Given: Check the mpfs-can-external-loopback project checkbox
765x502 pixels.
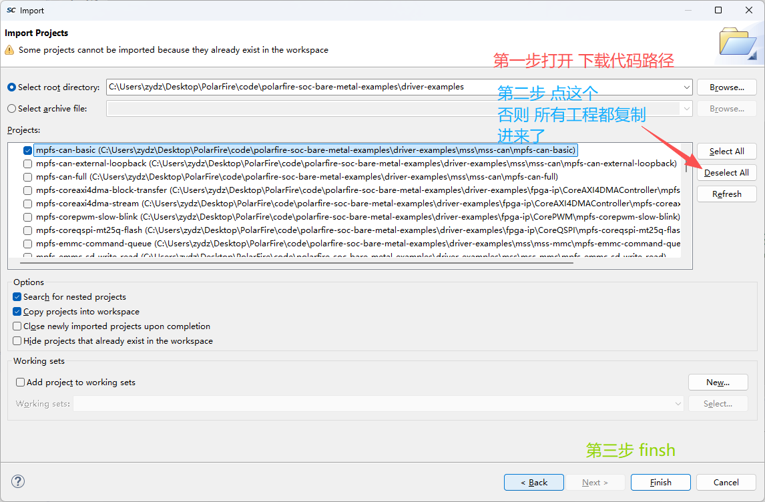Looking at the screenshot, I should 28,164.
